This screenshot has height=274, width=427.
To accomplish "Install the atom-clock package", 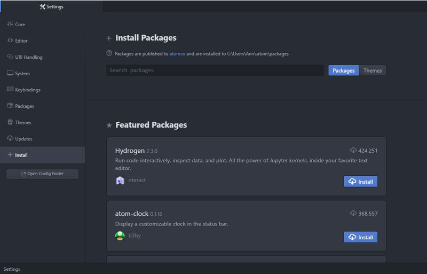I will [x=361, y=237].
